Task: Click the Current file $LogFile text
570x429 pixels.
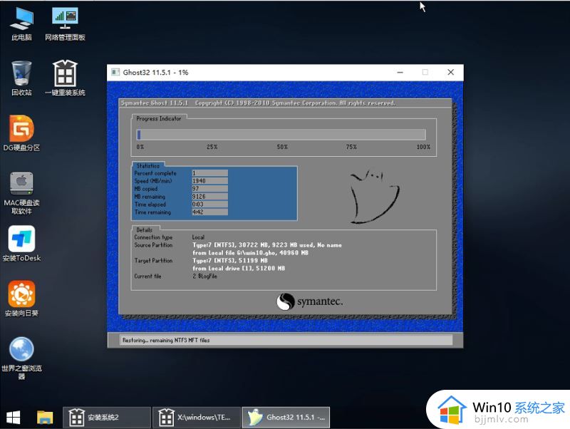Action: pos(204,276)
